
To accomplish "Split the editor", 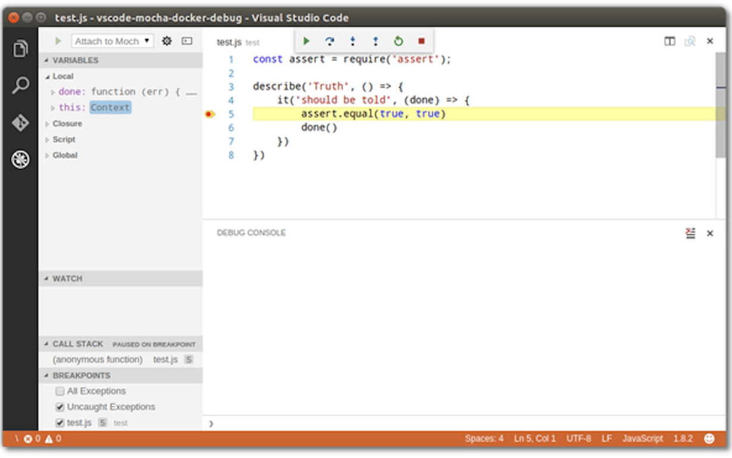I will pos(669,41).
